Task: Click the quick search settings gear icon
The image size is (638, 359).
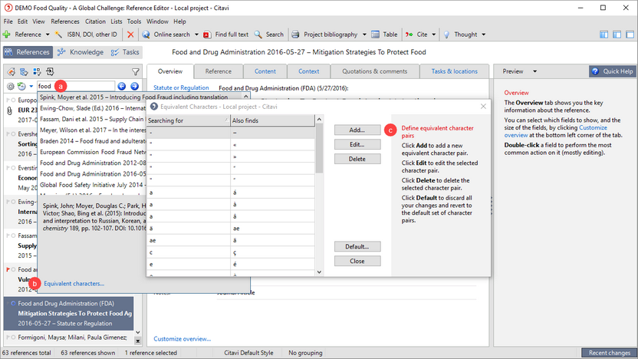Action: click(11, 86)
